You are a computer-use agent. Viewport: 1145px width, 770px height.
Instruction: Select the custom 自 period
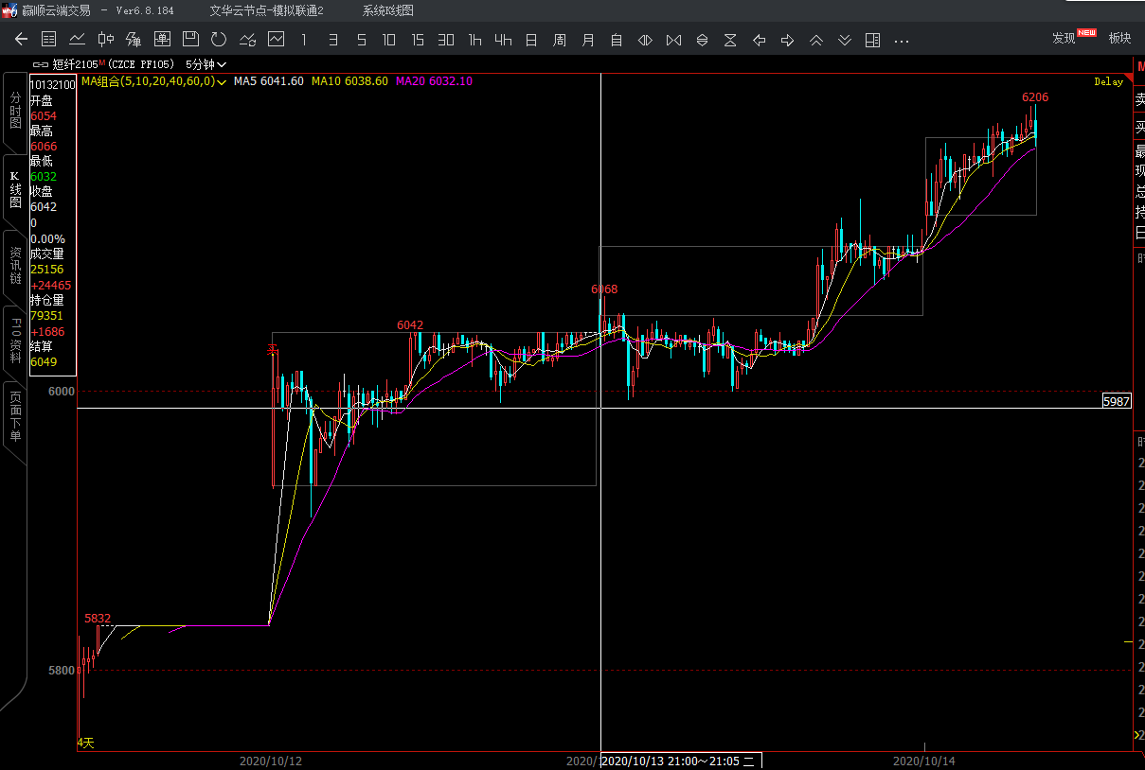pyautogui.click(x=617, y=40)
